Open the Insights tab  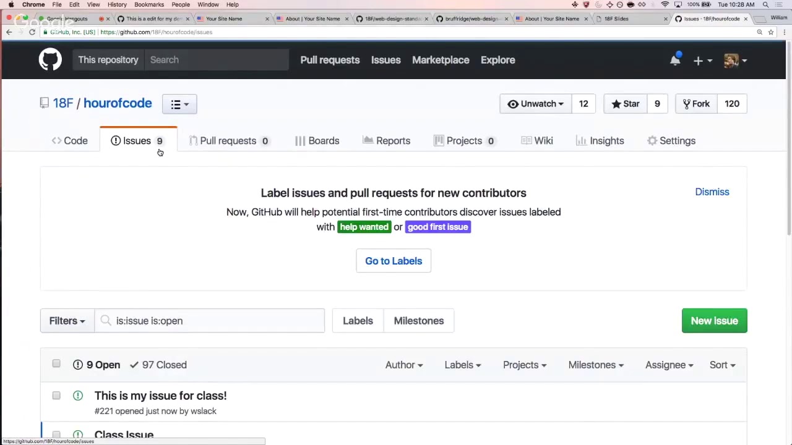pos(600,141)
